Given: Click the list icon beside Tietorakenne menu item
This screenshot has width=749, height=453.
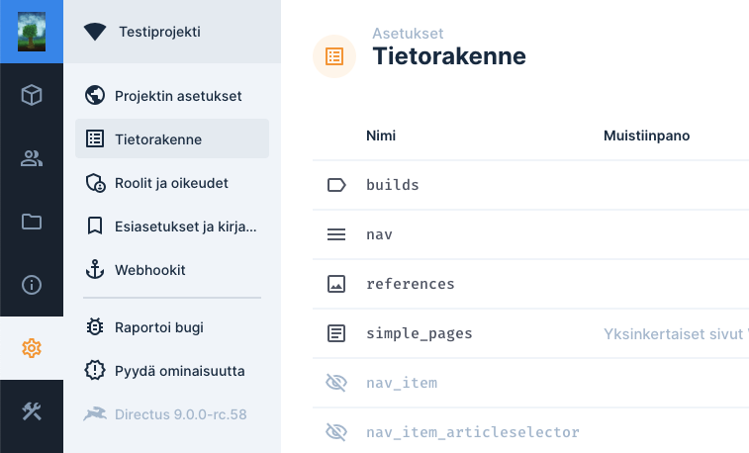Looking at the screenshot, I should point(95,138).
